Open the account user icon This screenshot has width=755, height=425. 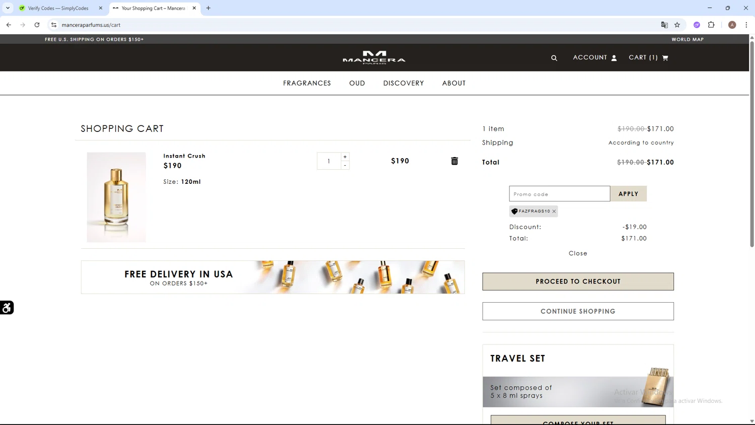pos(614,58)
